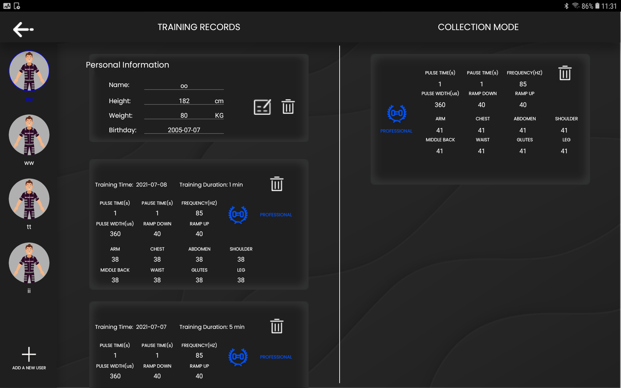Delete user oo with the trash icon
Viewport: 621px width, 388px height.
click(288, 107)
